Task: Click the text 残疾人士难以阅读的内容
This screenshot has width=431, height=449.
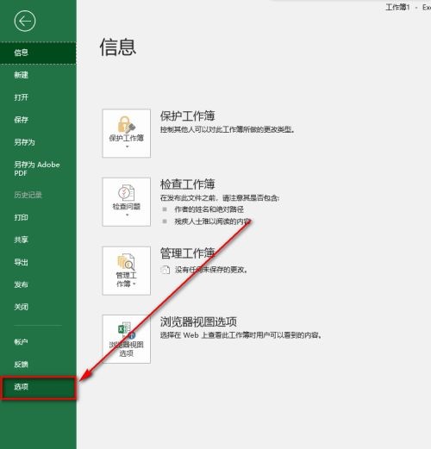Action: point(213,221)
